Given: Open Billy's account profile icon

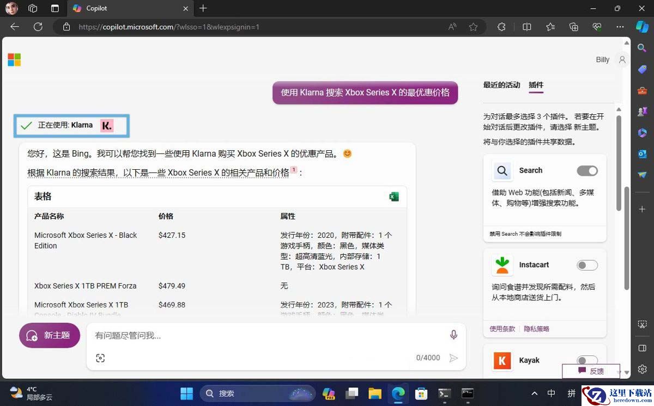Looking at the screenshot, I should [622, 60].
